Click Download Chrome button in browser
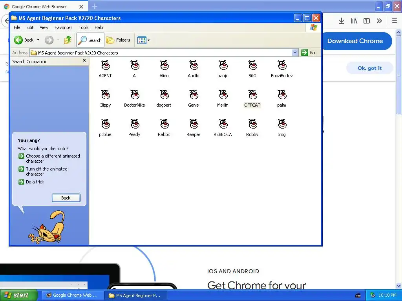Image resolution: width=402 pixels, height=301 pixels. [x=356, y=41]
